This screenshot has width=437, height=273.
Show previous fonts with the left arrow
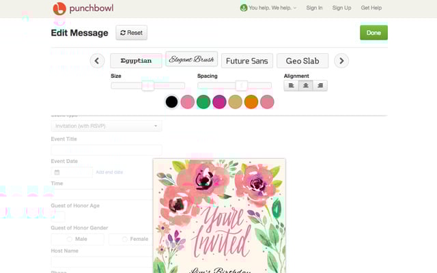[97, 61]
